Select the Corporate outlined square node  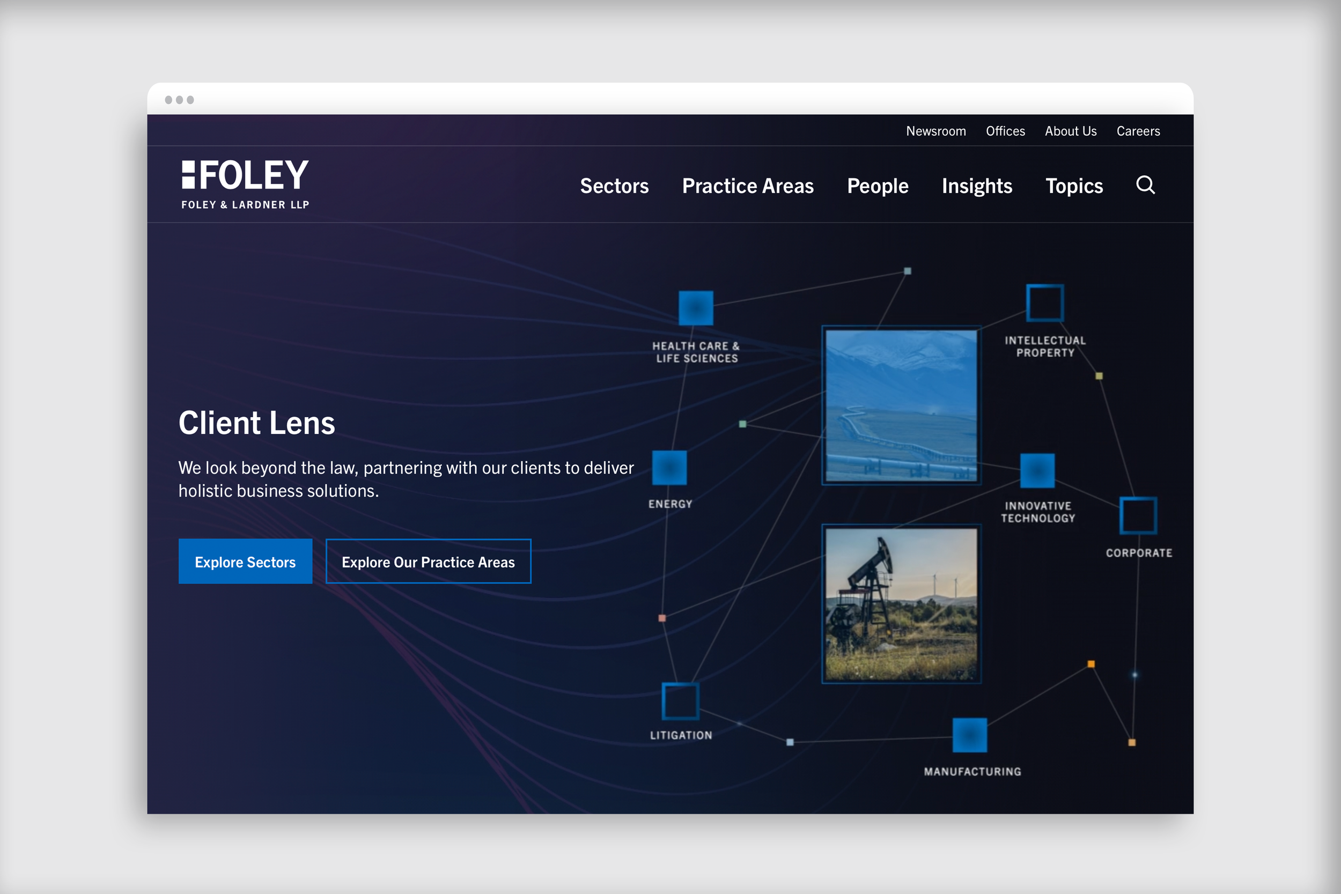click(x=1138, y=515)
